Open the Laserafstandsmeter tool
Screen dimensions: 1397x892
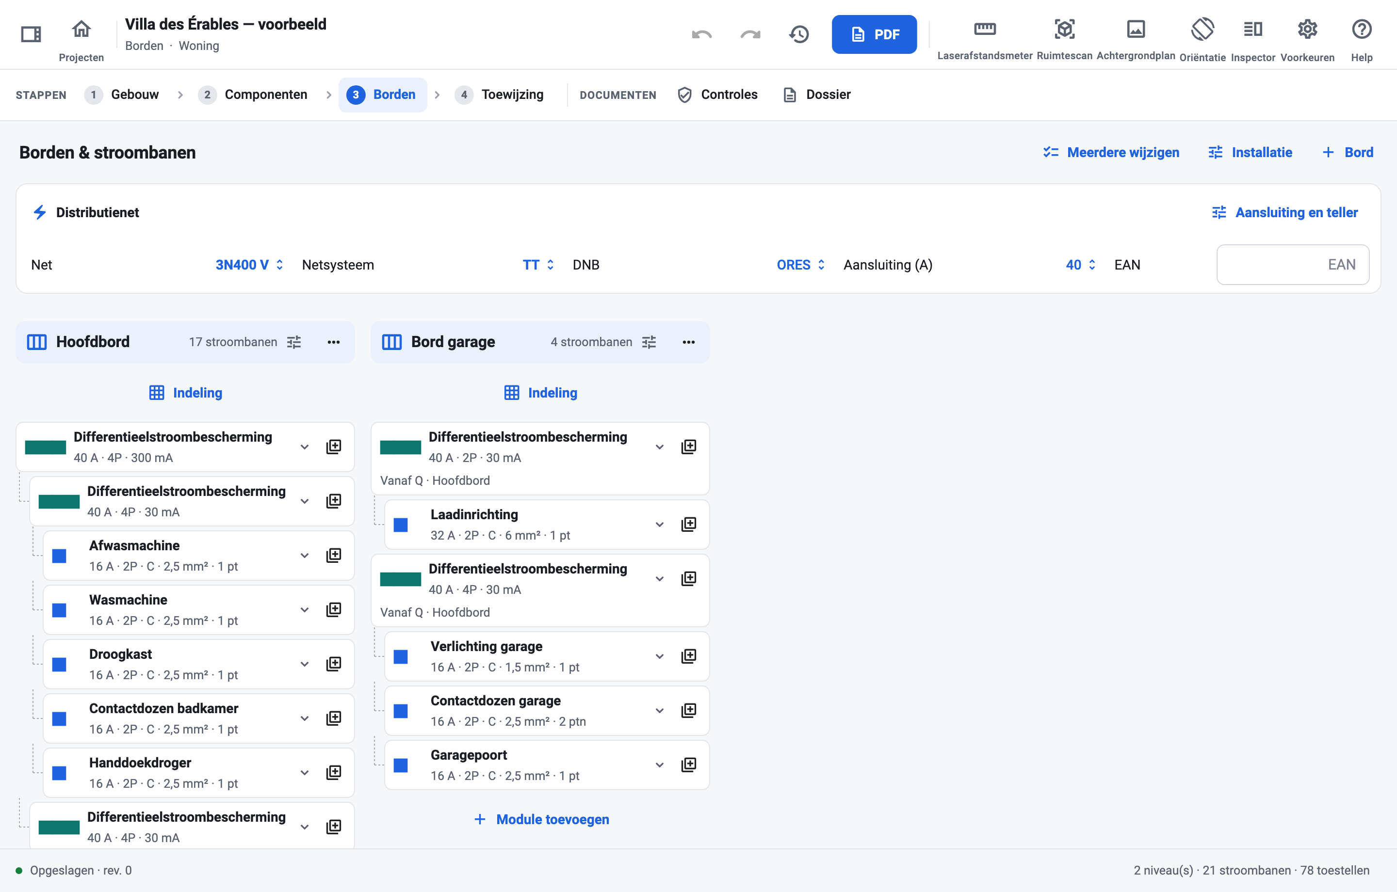tap(985, 29)
